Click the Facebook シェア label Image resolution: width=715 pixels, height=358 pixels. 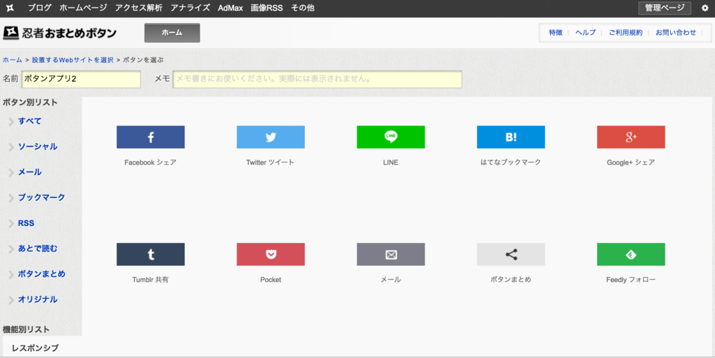coord(151,162)
